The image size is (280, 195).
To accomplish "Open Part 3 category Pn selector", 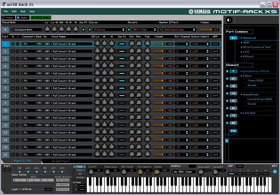I will point(28,59).
